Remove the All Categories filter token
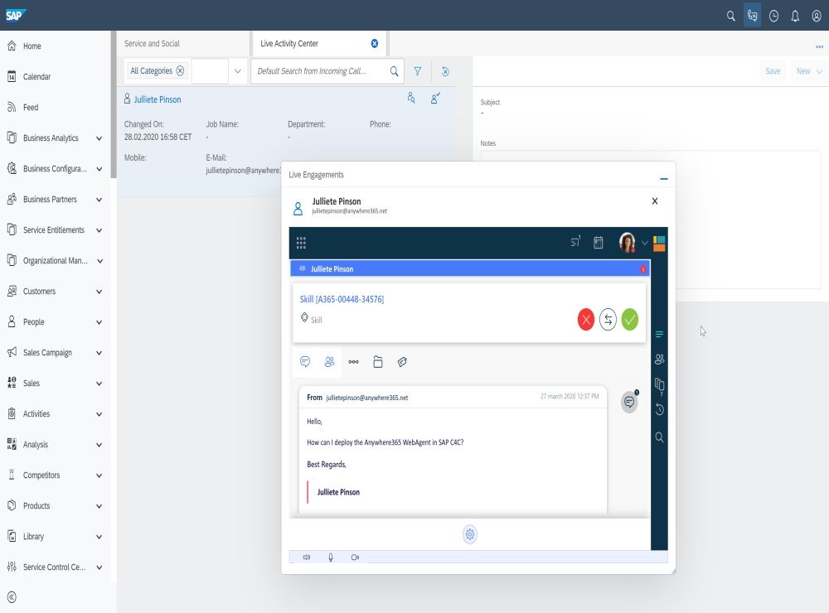829x613 pixels. 180,70
